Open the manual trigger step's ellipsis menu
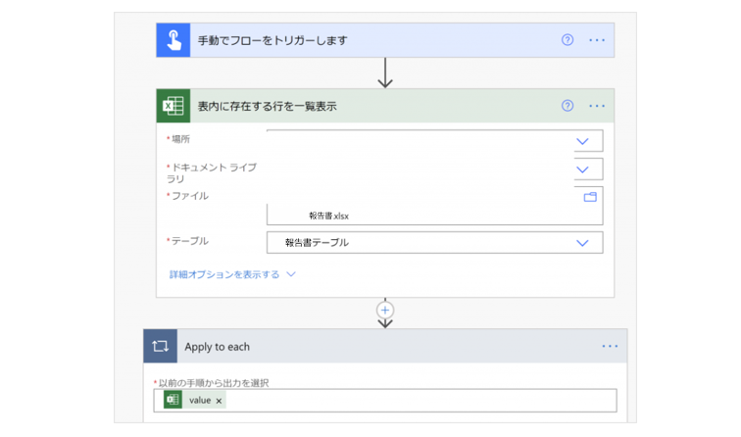This screenshot has height=437, width=741. point(597,40)
